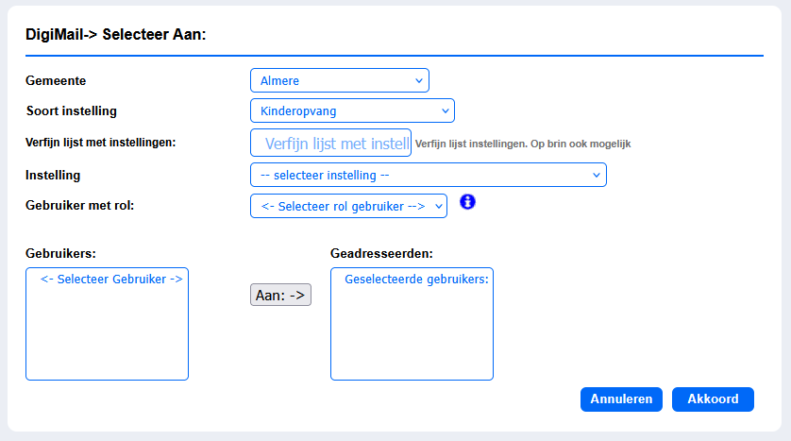Click the 'Soort instelling' field label

(71, 111)
